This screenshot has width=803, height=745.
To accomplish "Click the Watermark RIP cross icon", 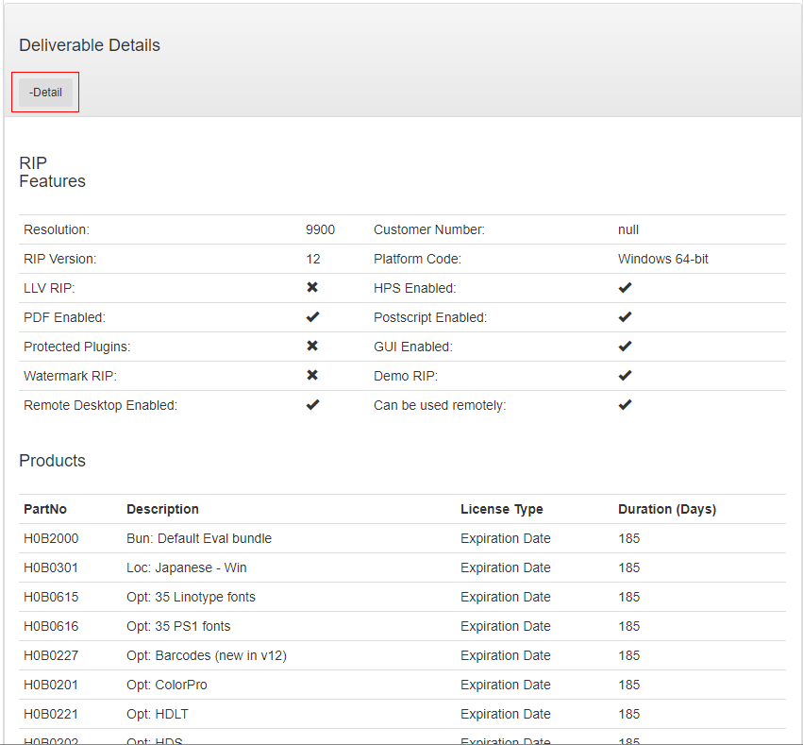I will [x=312, y=375].
